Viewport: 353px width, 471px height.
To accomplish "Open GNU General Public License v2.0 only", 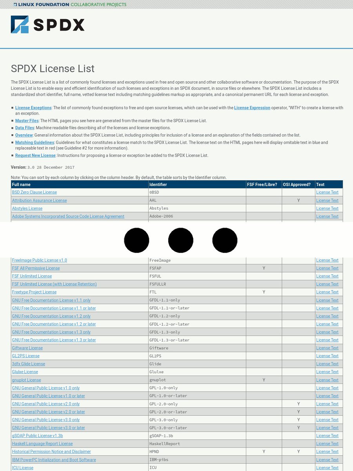I will tap(46, 404).
